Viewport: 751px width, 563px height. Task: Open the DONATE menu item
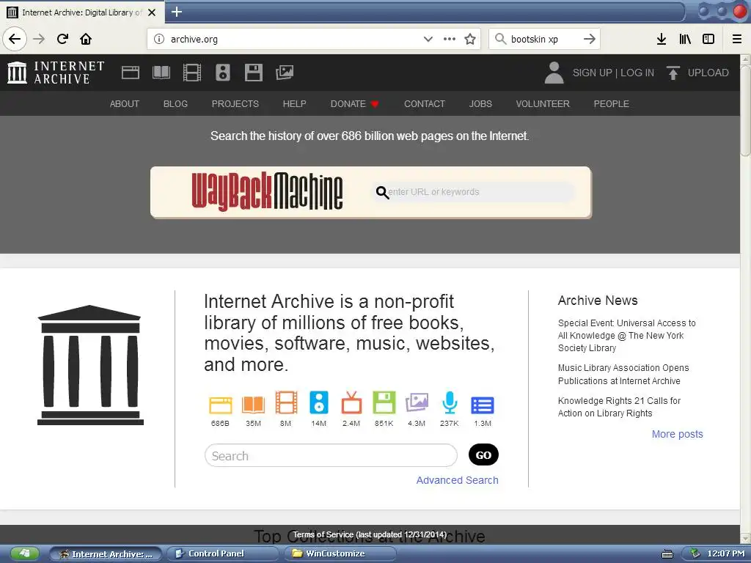click(x=354, y=103)
